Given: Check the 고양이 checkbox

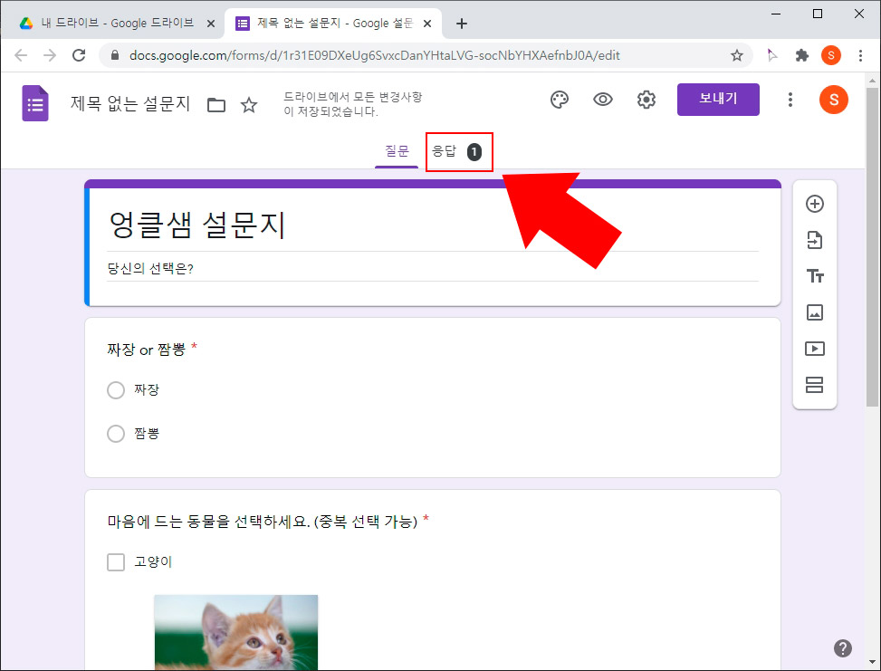Looking at the screenshot, I should tap(116, 561).
